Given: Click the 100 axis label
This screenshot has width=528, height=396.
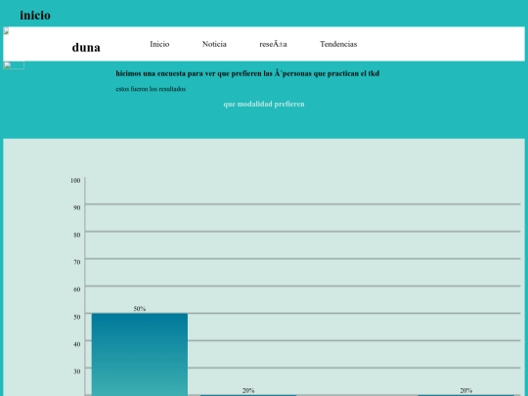Looking at the screenshot, I should click(x=75, y=181).
